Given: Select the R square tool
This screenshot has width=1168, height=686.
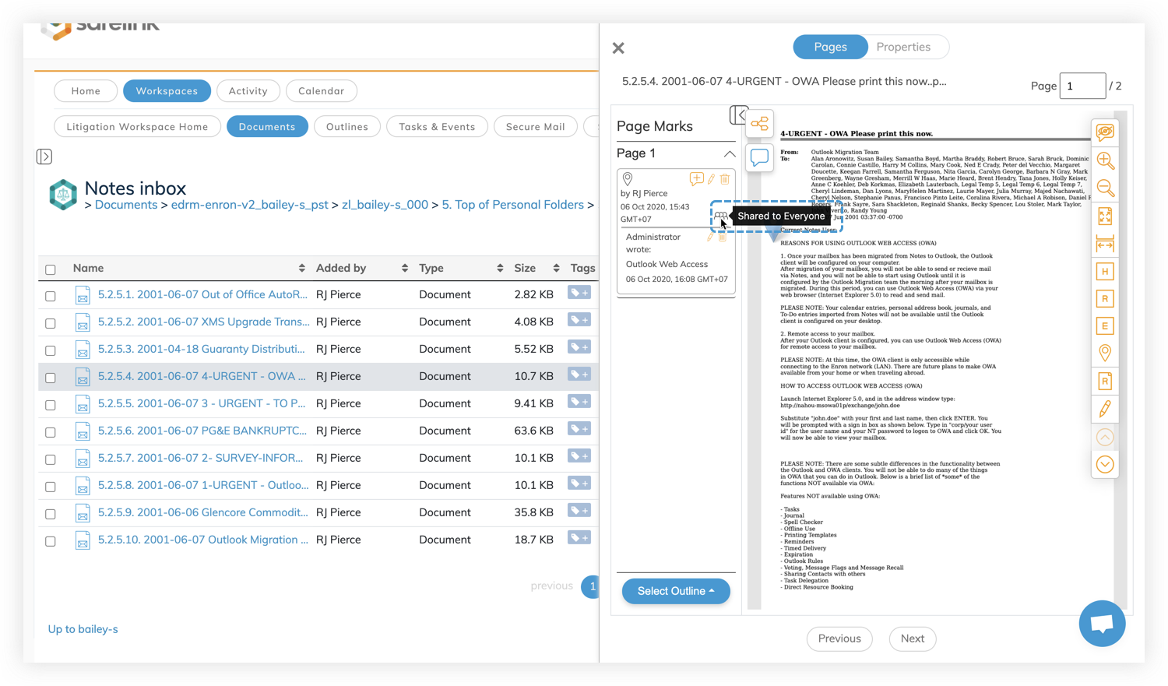Looking at the screenshot, I should [x=1105, y=299].
